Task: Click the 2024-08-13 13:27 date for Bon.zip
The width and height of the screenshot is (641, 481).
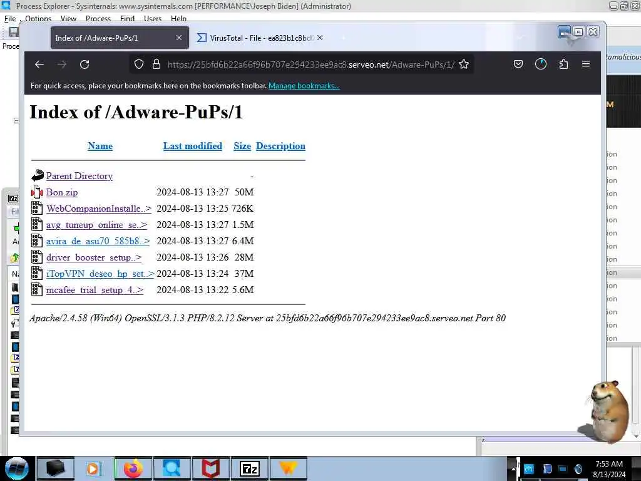Action: pos(193,192)
